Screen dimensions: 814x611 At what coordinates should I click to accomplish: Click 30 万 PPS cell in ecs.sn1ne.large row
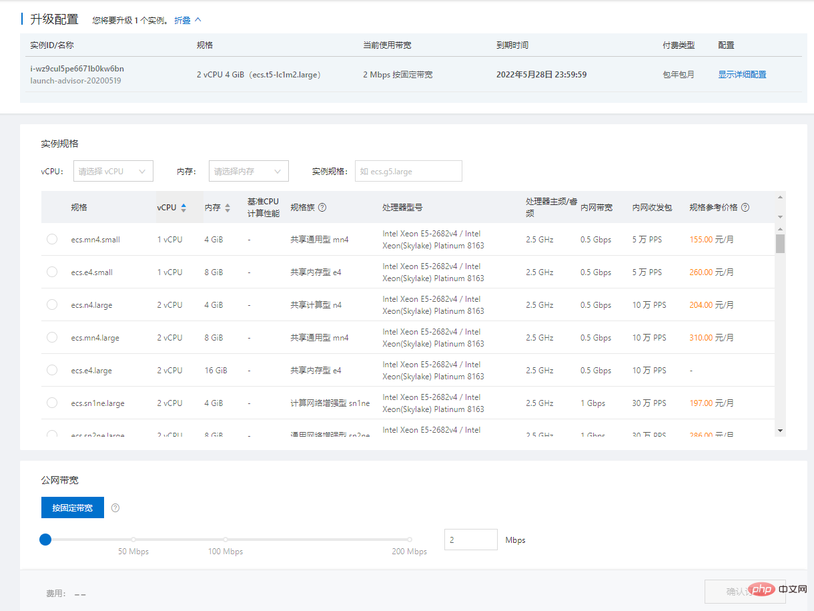649,403
